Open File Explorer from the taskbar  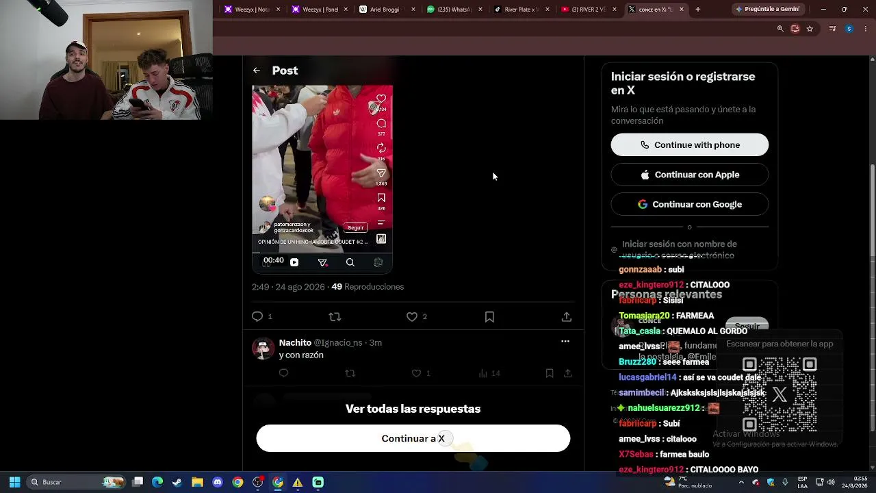(x=197, y=482)
